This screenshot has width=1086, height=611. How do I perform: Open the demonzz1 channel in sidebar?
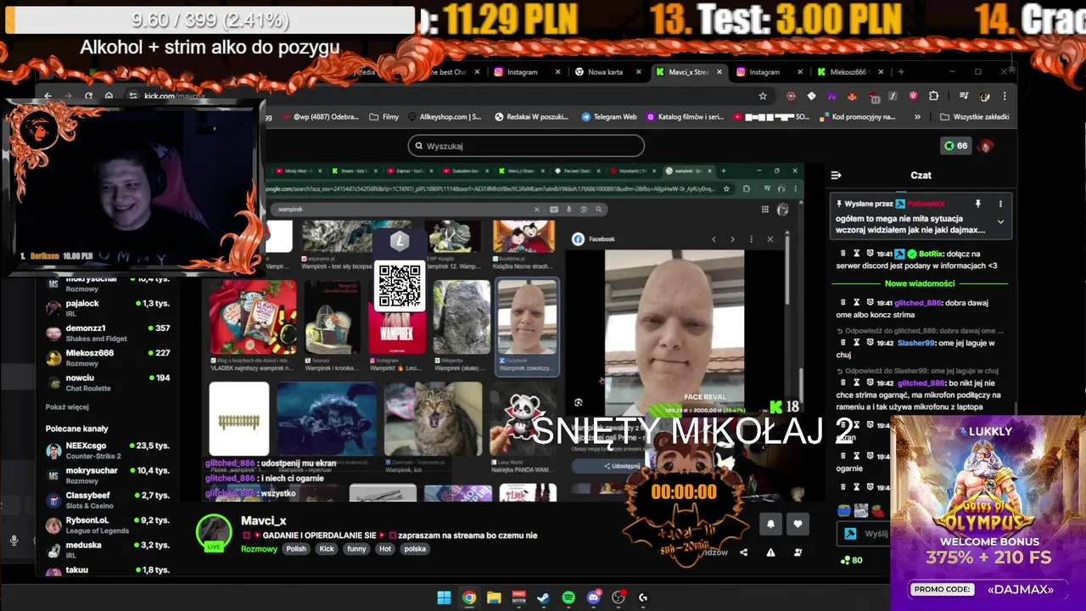(109, 333)
